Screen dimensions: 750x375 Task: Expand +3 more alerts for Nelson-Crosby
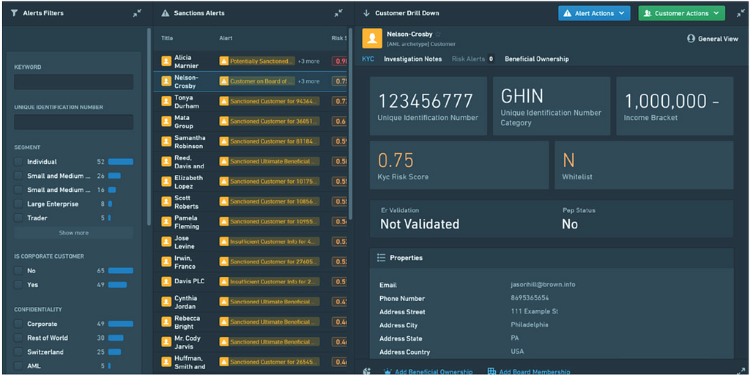tap(308, 81)
